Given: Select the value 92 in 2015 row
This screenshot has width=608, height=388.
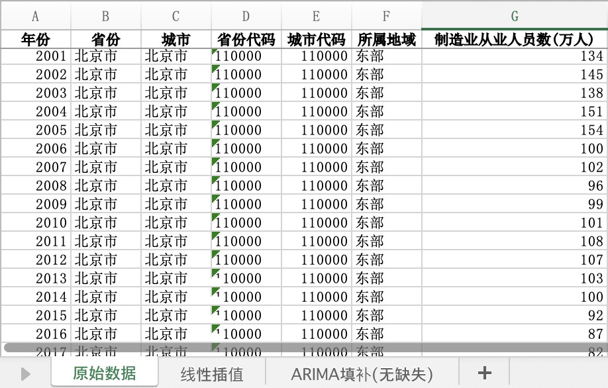Looking at the screenshot, I should (515, 315).
